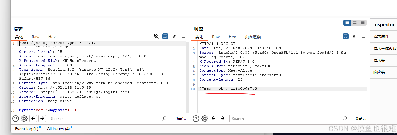397x135 pixels.
Task: Click the X-Requested-With header line
Action: 57,61
